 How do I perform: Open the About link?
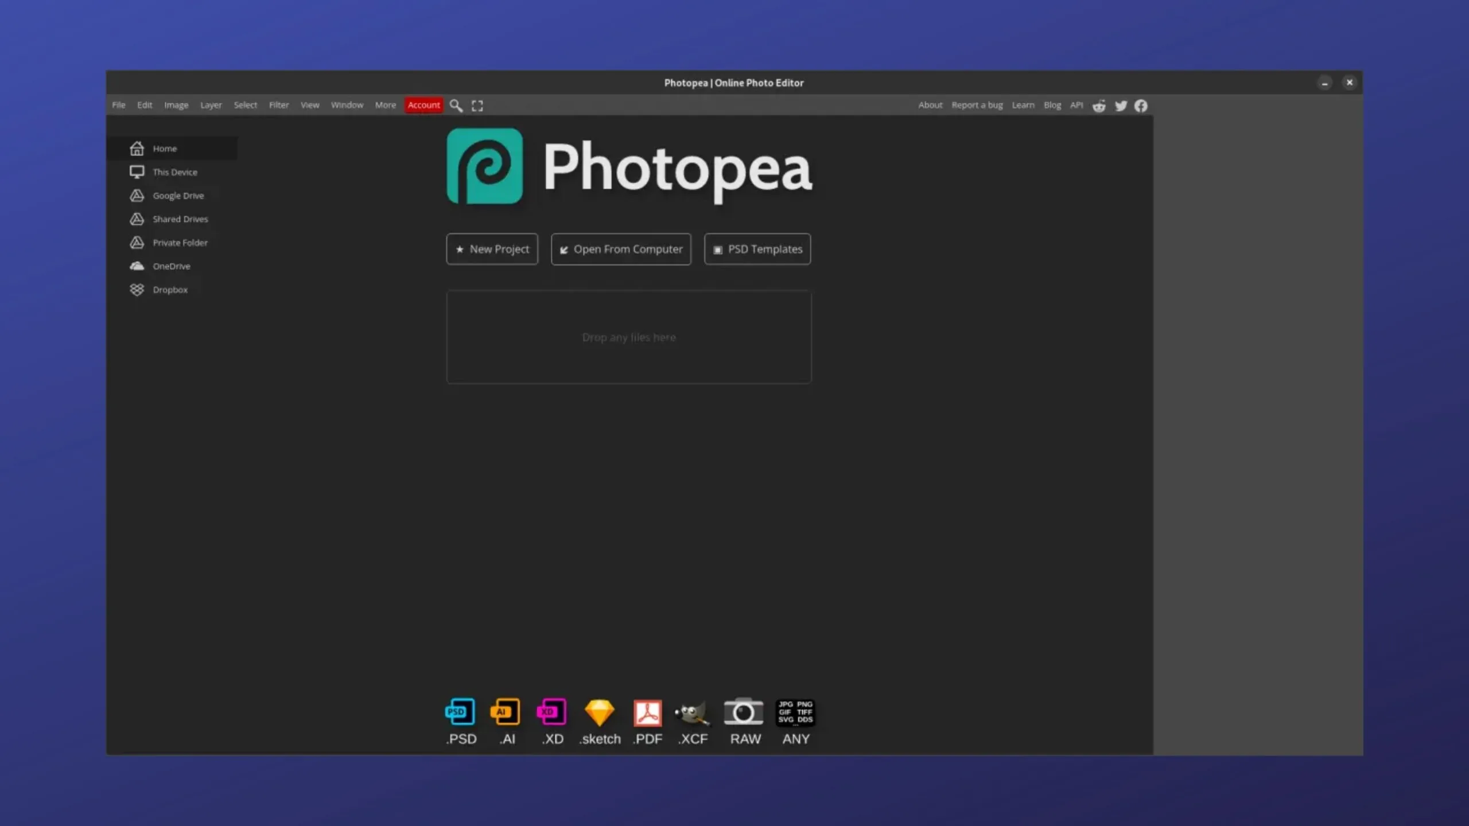point(930,105)
